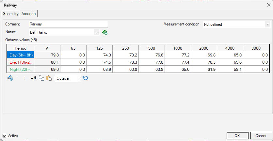Click the =0 reset values button
This screenshot has width=273, height=141.
click(x=33, y=78)
